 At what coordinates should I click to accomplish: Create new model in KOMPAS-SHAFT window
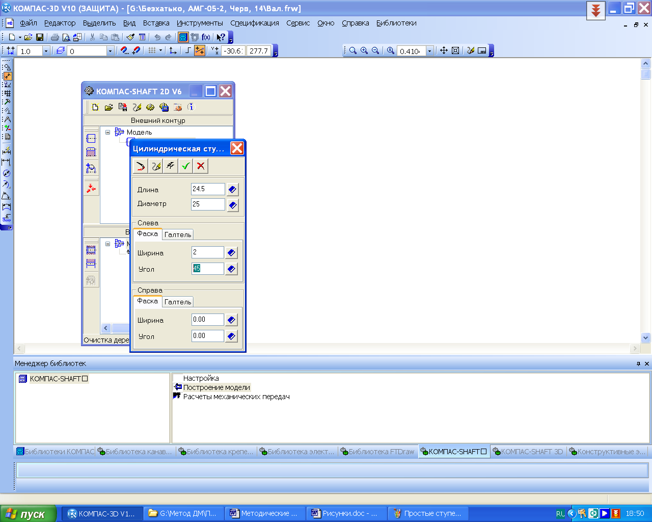coord(95,107)
